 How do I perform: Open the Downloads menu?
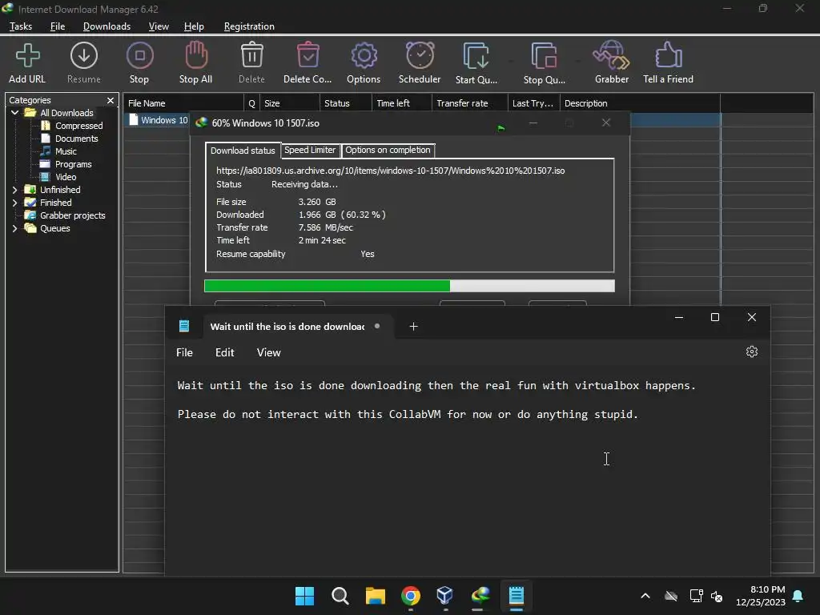point(107,26)
